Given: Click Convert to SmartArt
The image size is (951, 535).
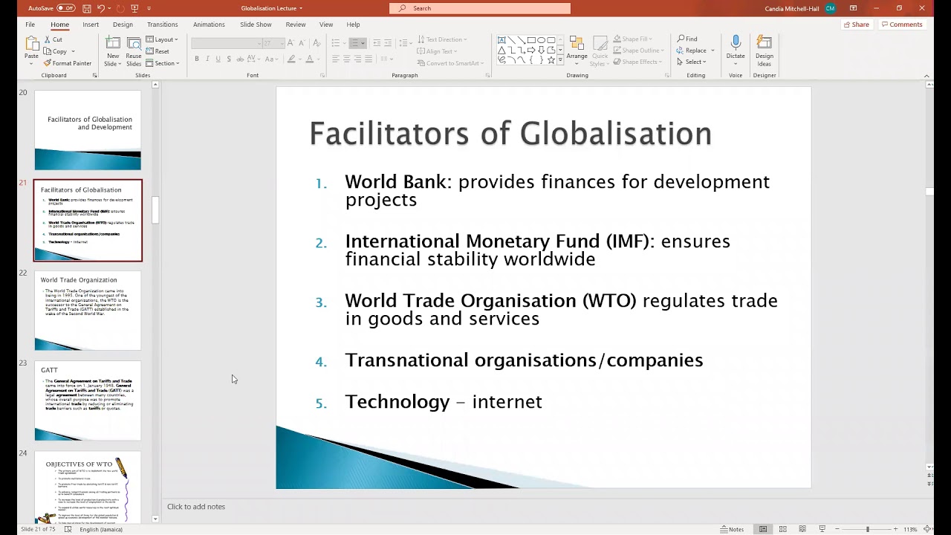Looking at the screenshot, I should (x=450, y=63).
